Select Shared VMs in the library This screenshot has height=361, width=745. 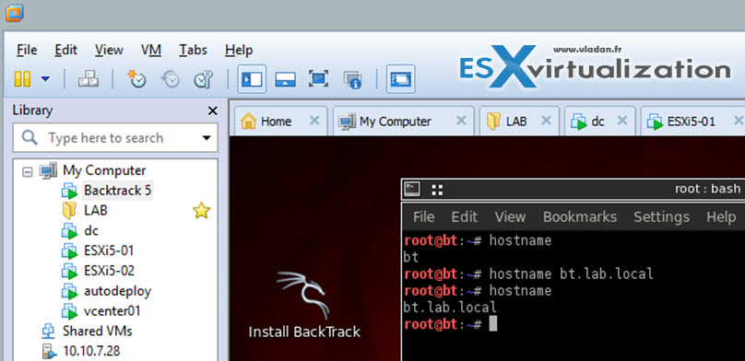point(98,331)
